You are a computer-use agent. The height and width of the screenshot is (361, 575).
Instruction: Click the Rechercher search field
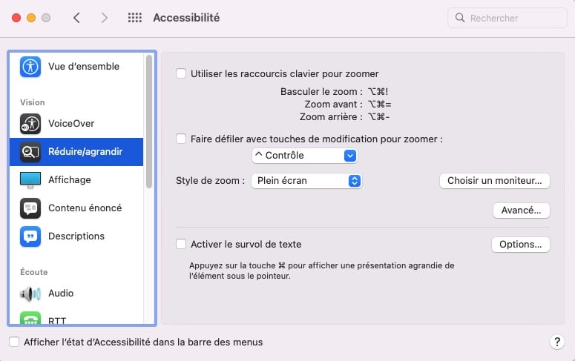click(507, 18)
